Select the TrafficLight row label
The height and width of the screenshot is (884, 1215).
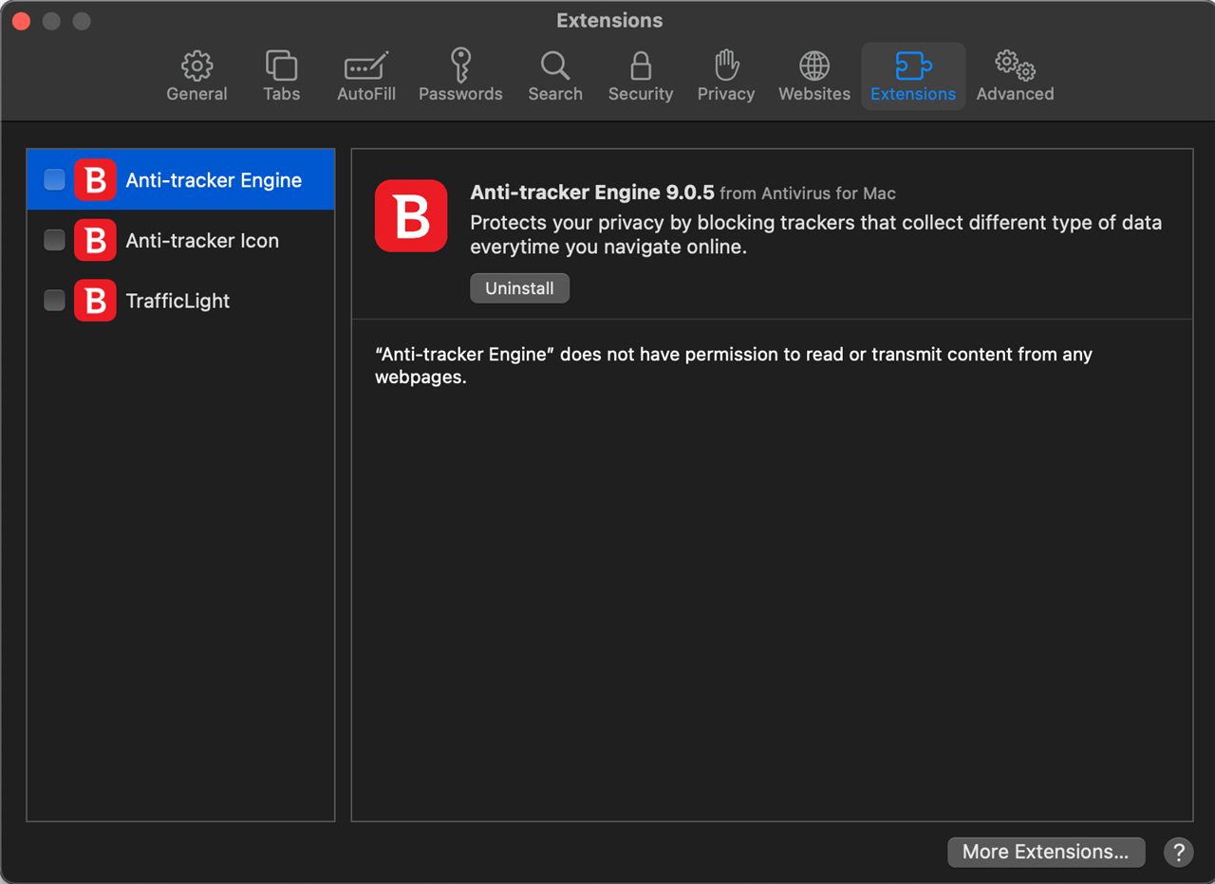178,301
